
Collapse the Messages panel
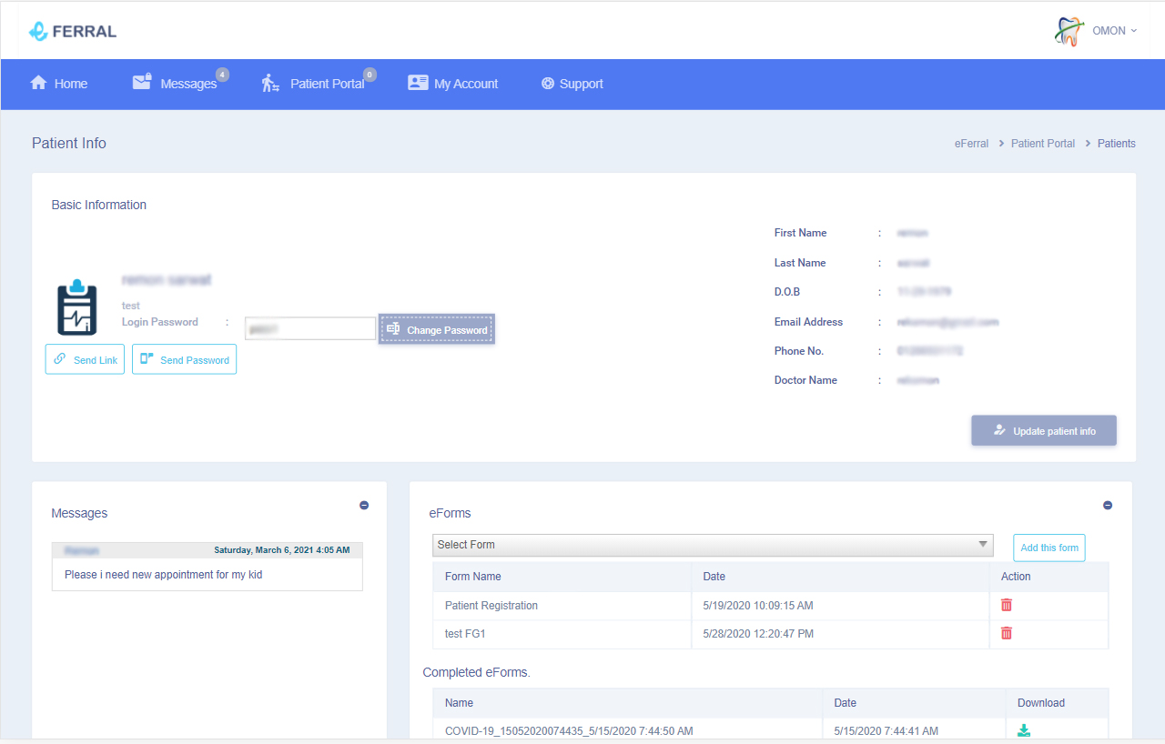[x=364, y=505]
